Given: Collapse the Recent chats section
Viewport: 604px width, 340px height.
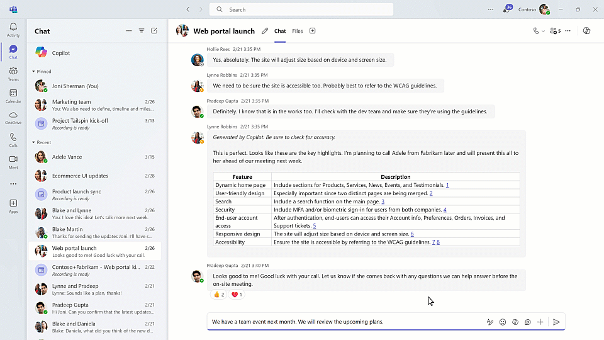Looking at the screenshot, I should pyautogui.click(x=34, y=142).
